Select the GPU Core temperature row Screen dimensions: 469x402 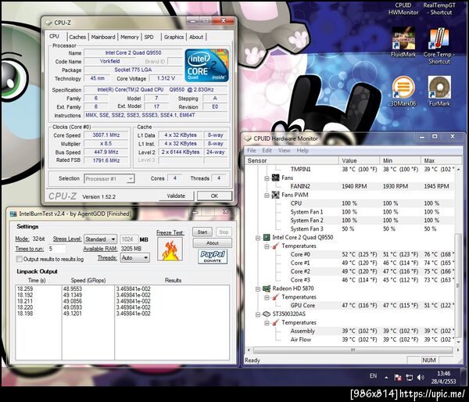350,306
